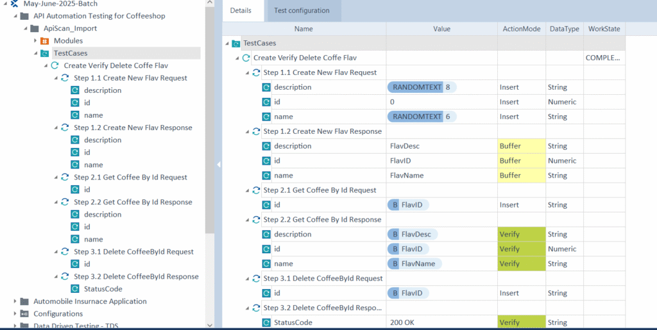Click panel splitter collapse arrow

(x=218, y=165)
